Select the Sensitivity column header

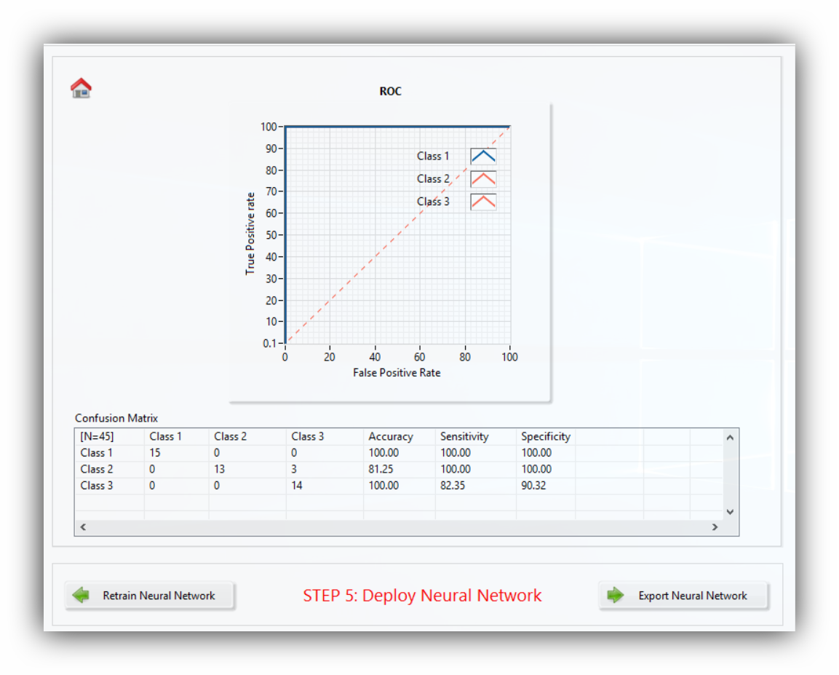point(464,437)
